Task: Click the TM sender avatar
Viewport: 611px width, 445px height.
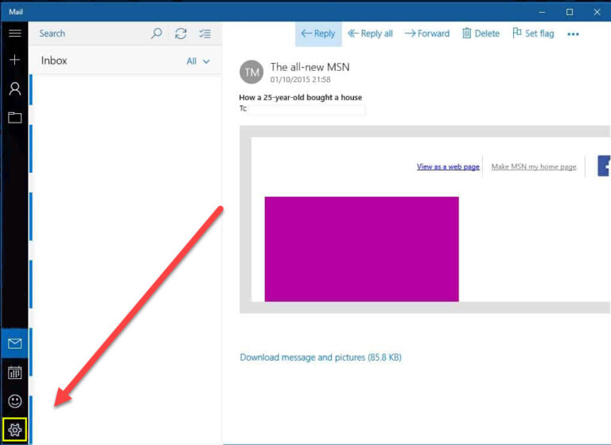Action: click(251, 72)
